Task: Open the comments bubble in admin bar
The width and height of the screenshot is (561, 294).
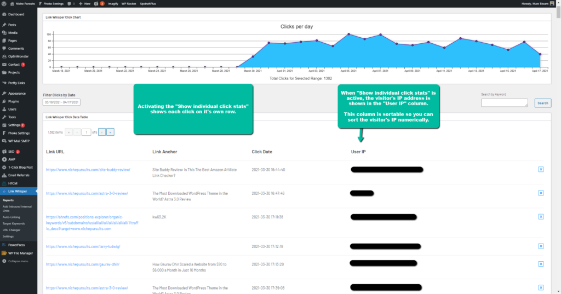Action: click(x=71, y=4)
